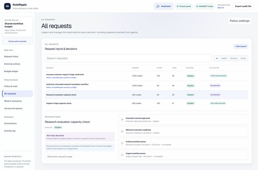Click dash icon for Urgent workflow bonus

tap(122, 155)
